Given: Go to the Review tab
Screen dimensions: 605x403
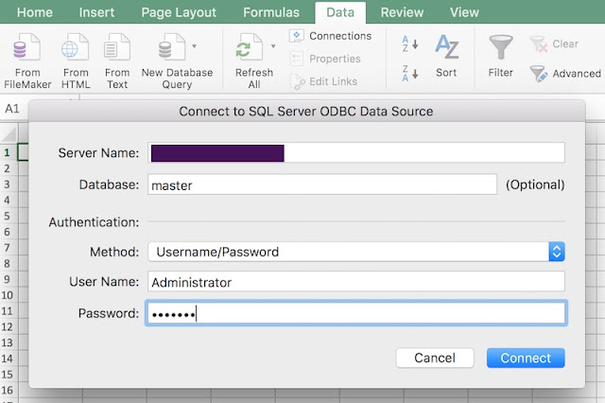Looking at the screenshot, I should coord(402,12).
